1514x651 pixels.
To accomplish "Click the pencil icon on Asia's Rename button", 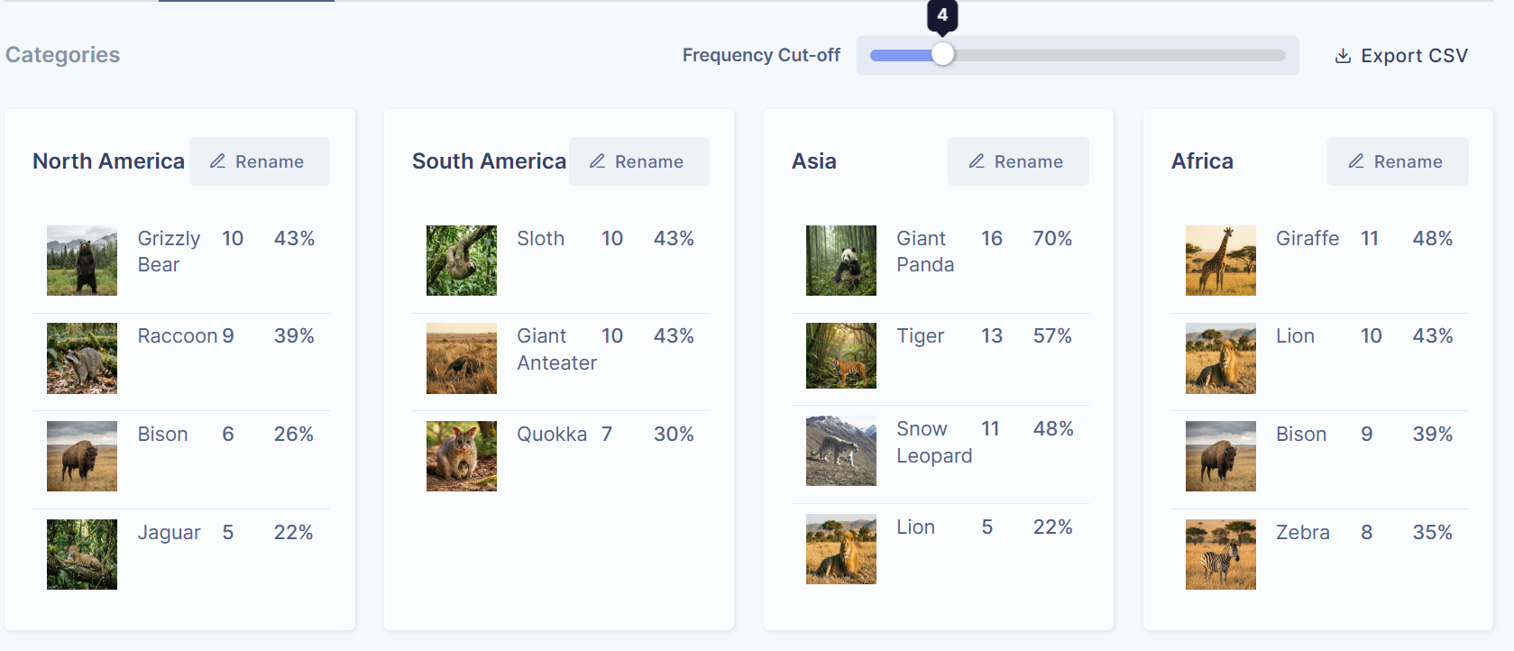I will [976, 160].
